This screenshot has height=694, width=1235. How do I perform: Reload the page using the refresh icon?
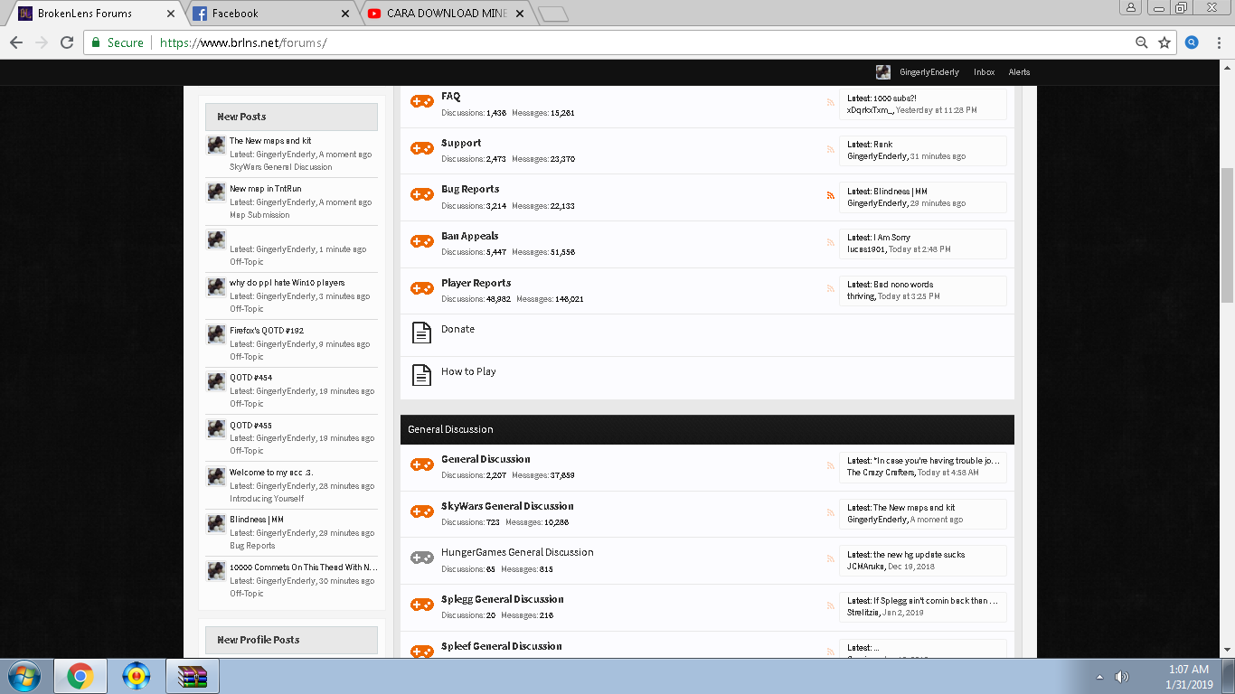[x=66, y=42]
